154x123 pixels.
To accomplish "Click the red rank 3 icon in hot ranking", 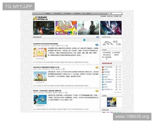I will point(103,72).
